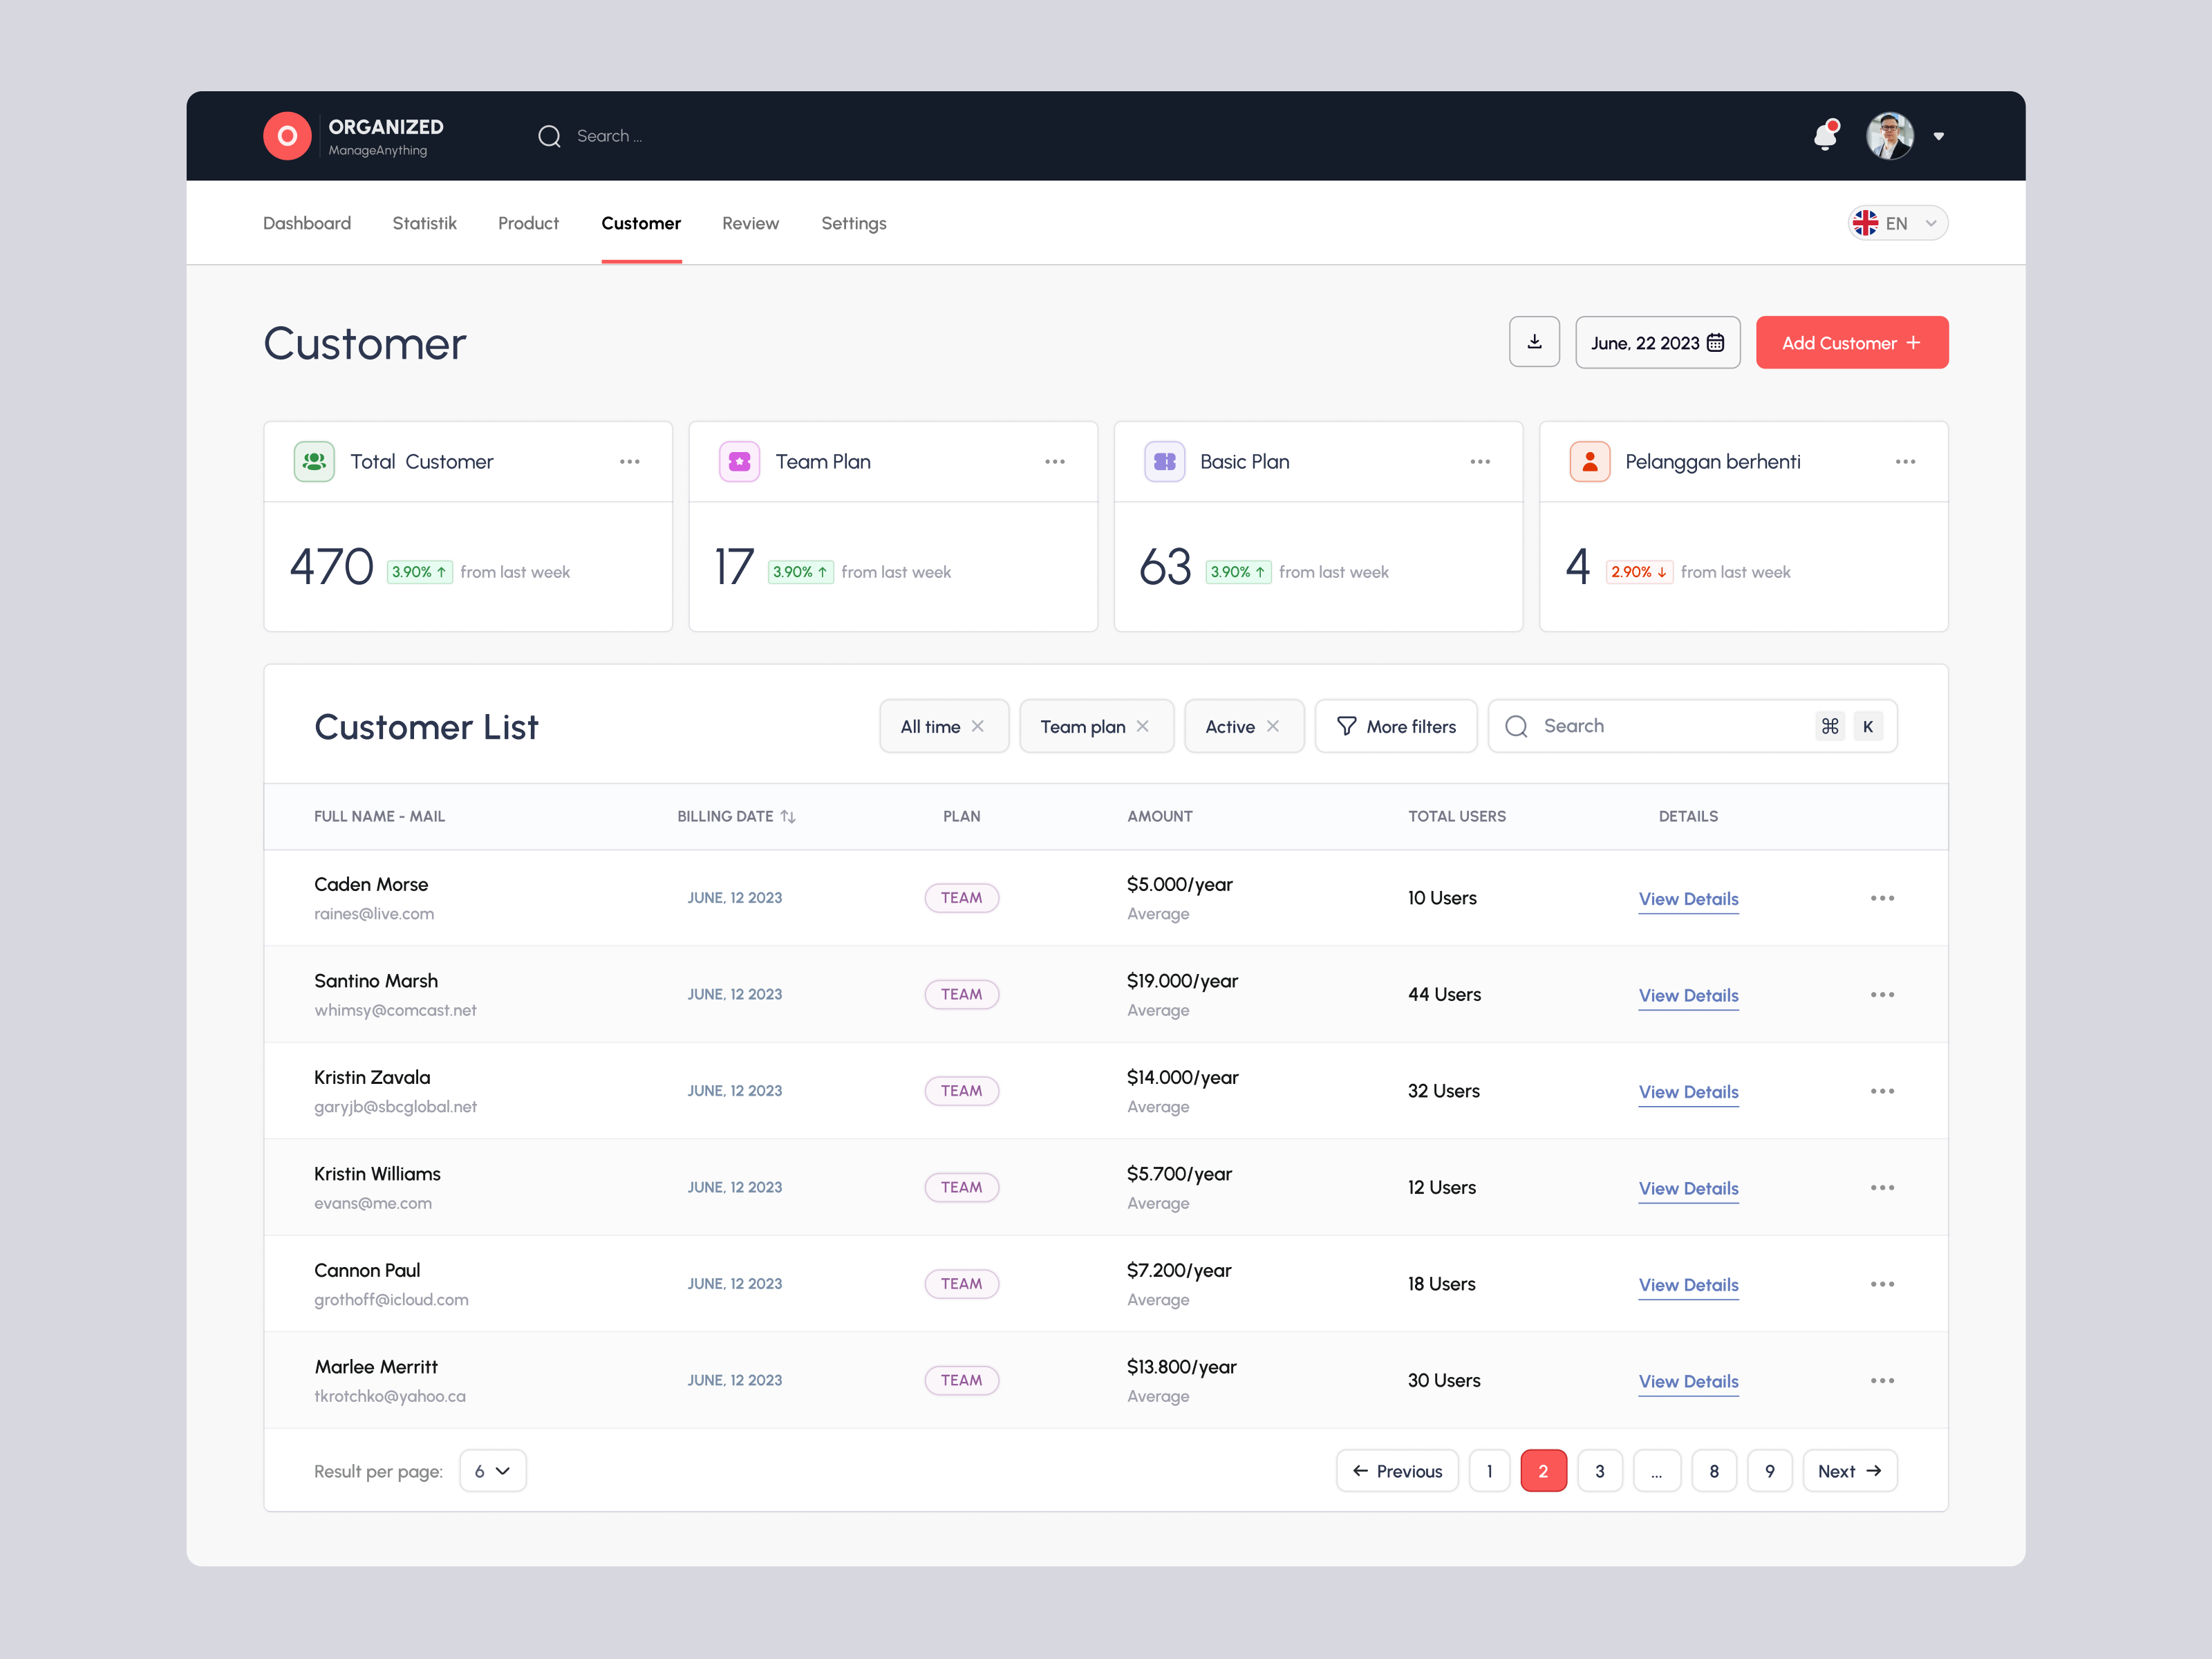Click the download/export icon near the date
Viewport: 2212px width, 1659px height.
pyautogui.click(x=1534, y=342)
